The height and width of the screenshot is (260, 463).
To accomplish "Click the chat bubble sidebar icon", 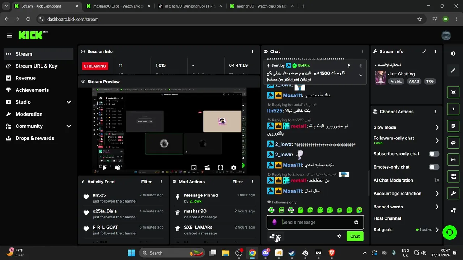I will 453,143.
